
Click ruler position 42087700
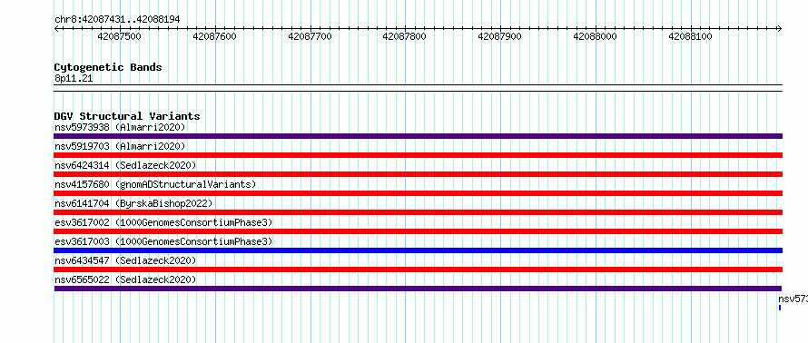tap(310, 36)
